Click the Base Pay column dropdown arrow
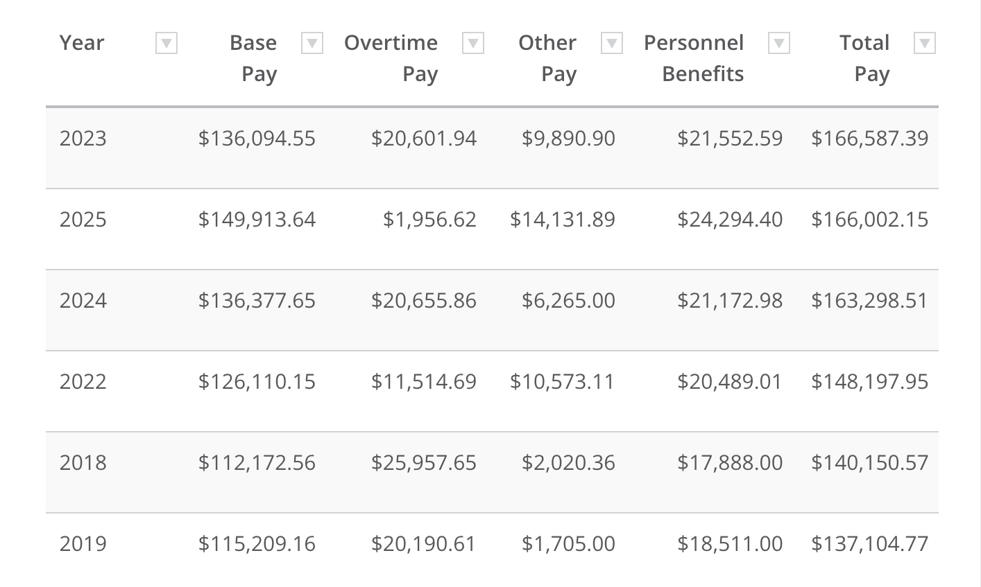981x587 pixels. 312,44
